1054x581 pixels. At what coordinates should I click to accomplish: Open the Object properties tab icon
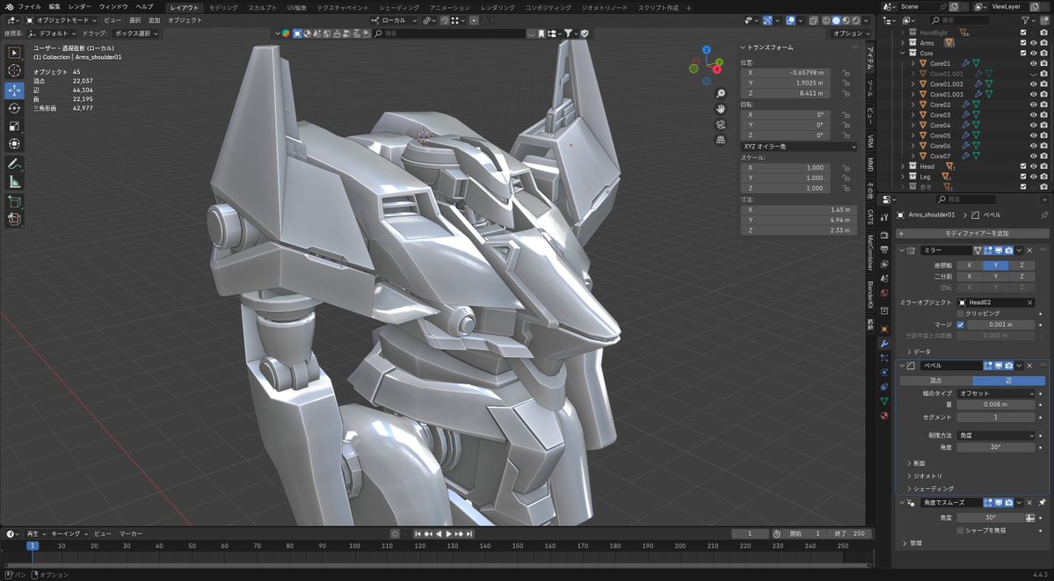tap(884, 328)
